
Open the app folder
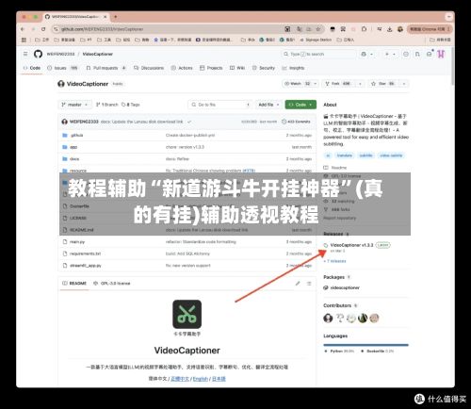coord(73,147)
